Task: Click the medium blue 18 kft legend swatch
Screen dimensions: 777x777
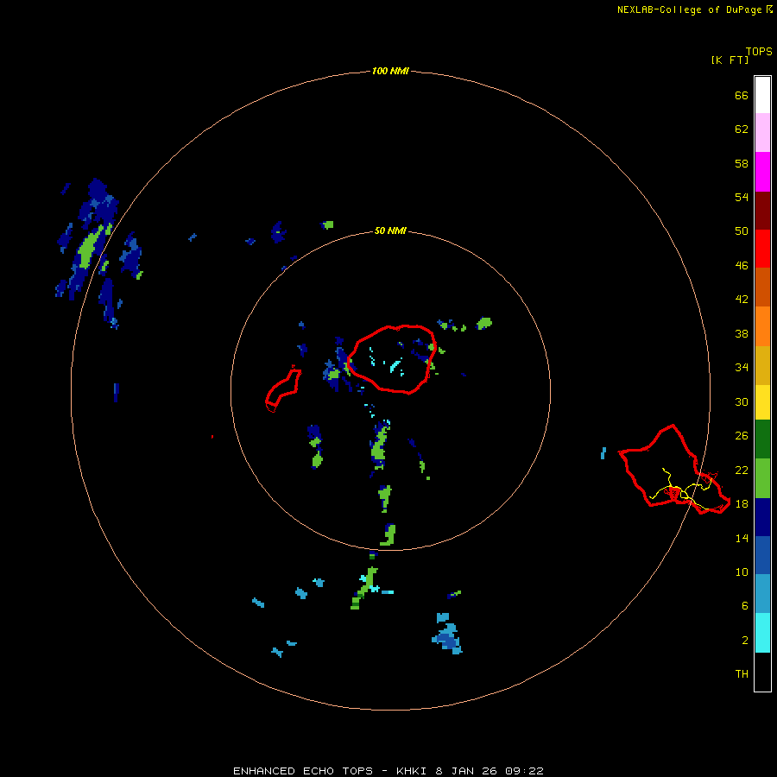Action: [762, 555]
